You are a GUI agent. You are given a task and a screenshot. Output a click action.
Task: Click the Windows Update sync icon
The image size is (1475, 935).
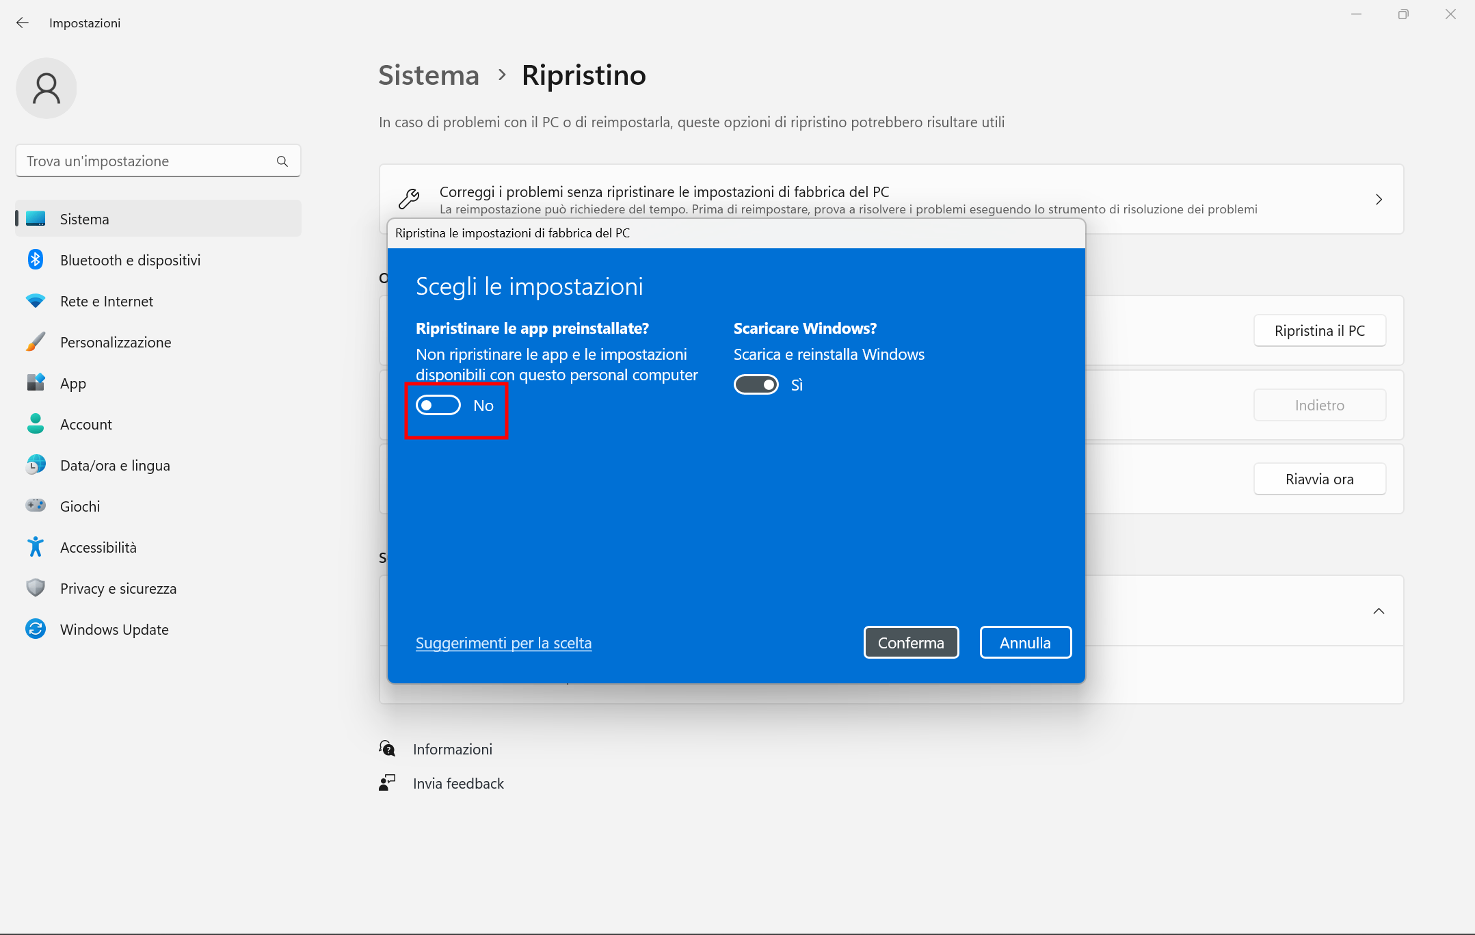pos(36,629)
